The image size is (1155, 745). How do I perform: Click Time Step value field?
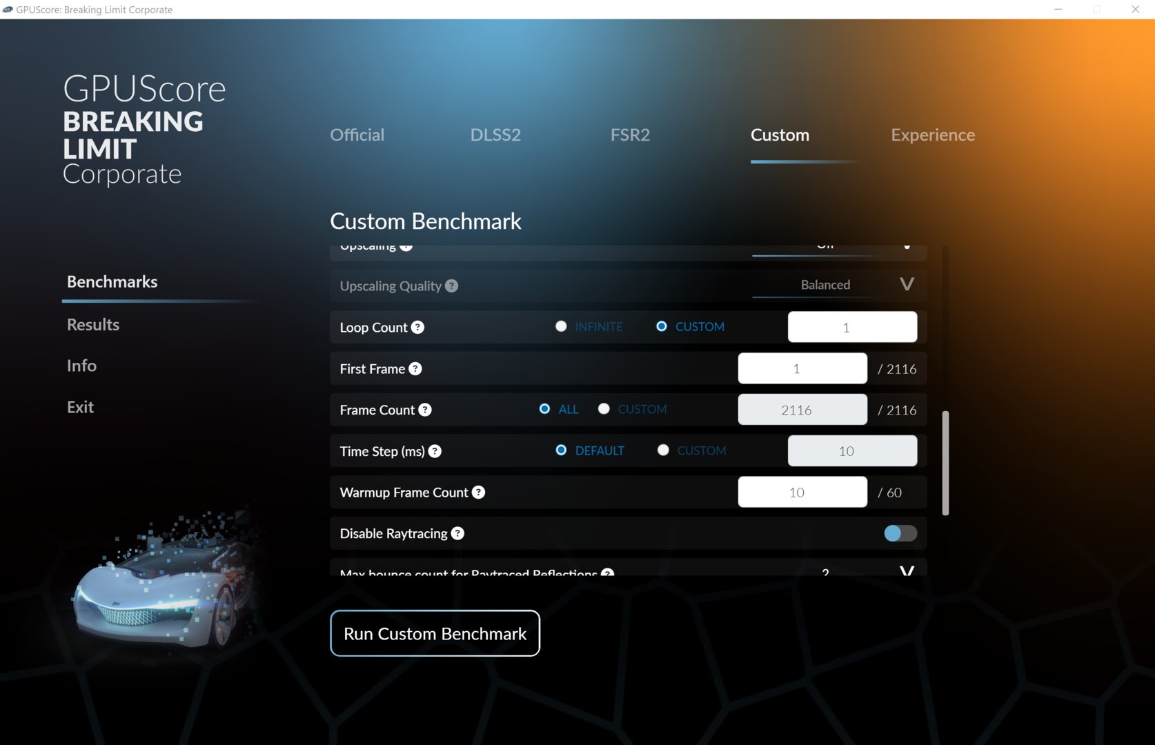tap(852, 451)
